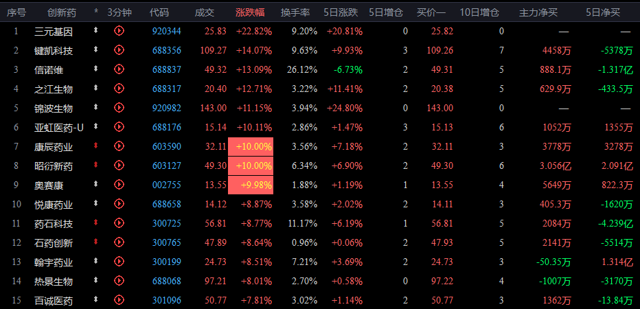Select stock code 301096
640x309 pixels.
tap(167, 301)
